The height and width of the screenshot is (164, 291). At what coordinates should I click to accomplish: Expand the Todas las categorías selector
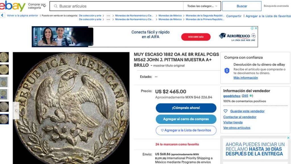202,6
